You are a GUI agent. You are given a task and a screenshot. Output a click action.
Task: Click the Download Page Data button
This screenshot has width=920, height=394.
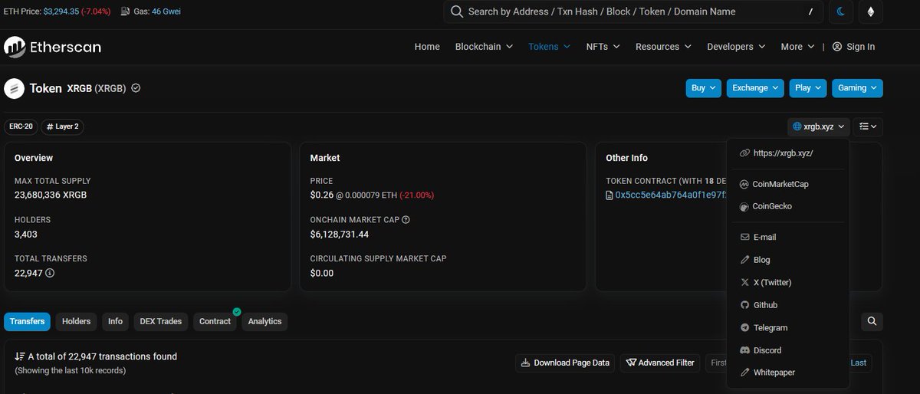point(566,363)
